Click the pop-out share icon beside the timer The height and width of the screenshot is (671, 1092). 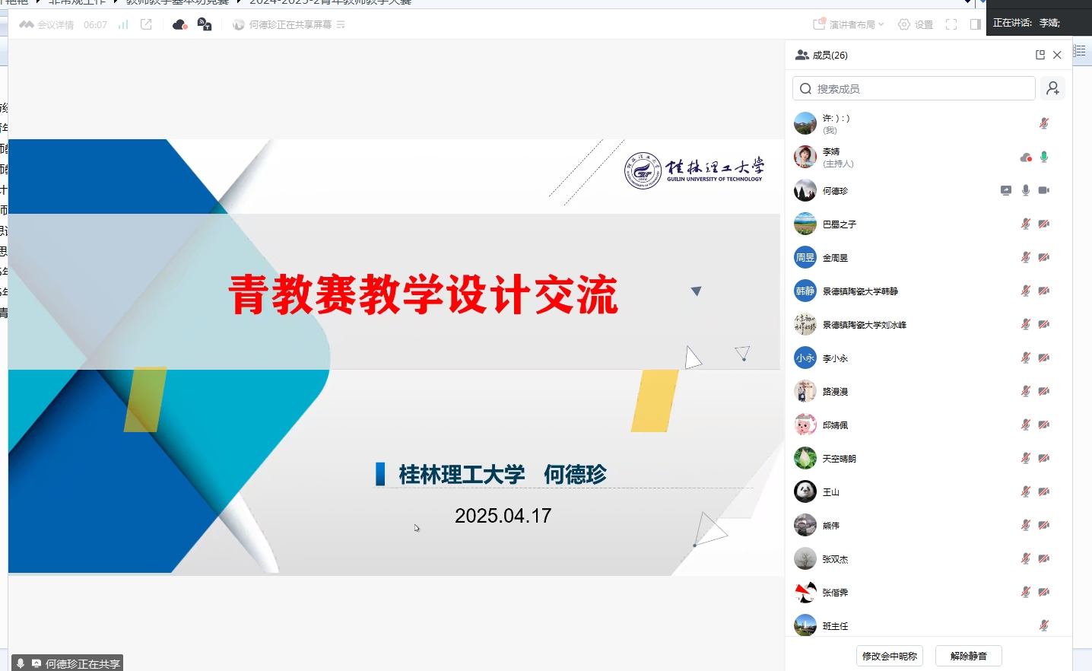point(146,25)
